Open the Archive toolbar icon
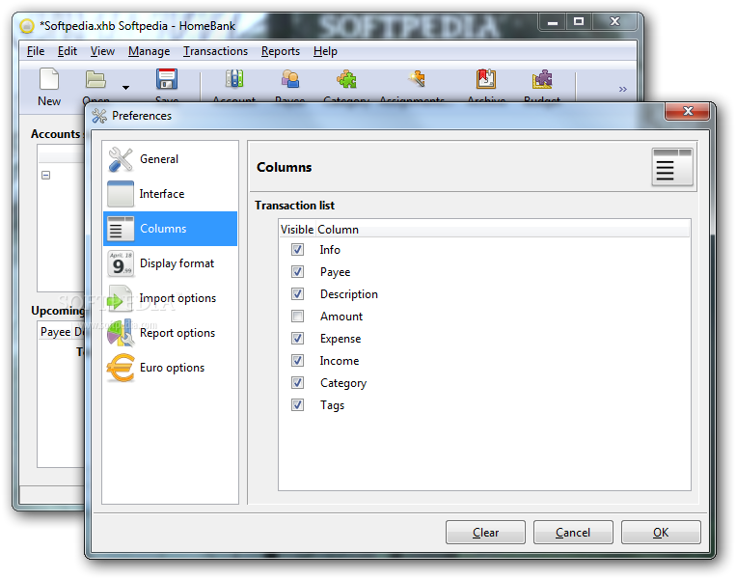This screenshot has height=579, width=736. click(x=486, y=79)
